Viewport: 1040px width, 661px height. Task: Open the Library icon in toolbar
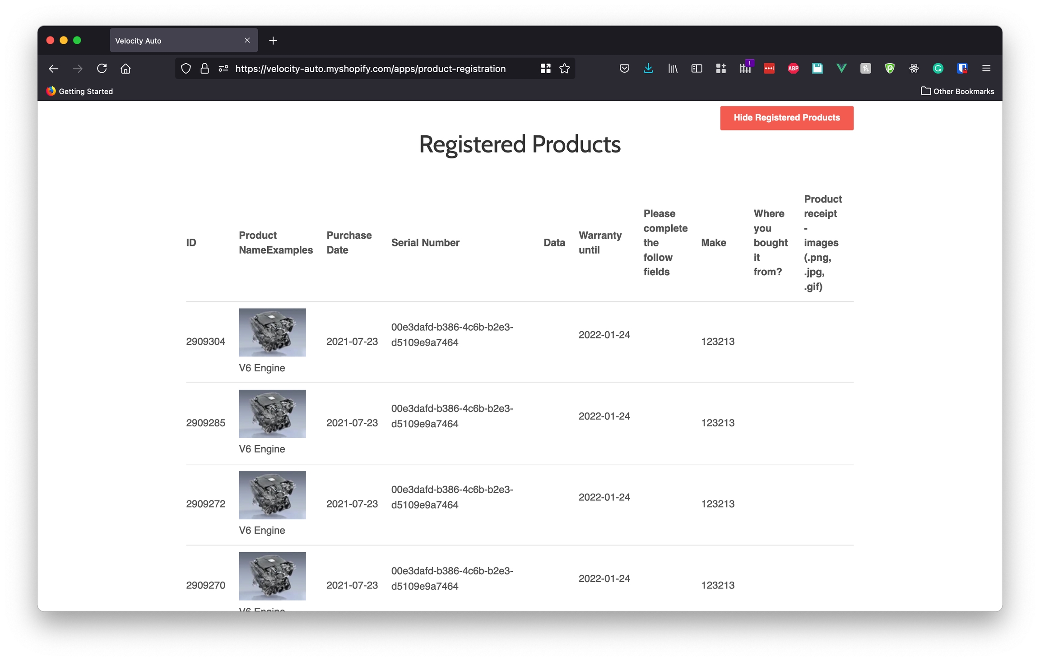click(x=673, y=69)
